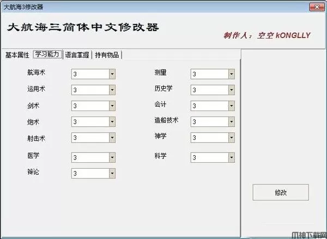Go to the 持有物品 tab
Screen dimensions: 327x239
click(x=107, y=55)
